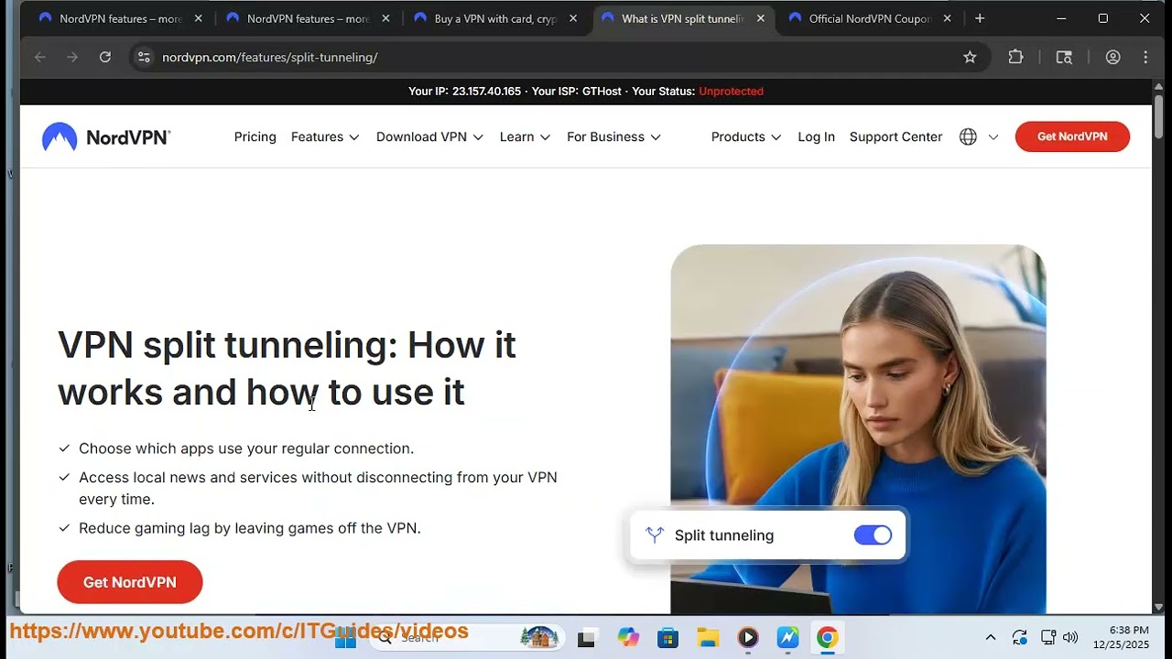Click the 'Unprotected' status text
1172x659 pixels.
[731, 92]
